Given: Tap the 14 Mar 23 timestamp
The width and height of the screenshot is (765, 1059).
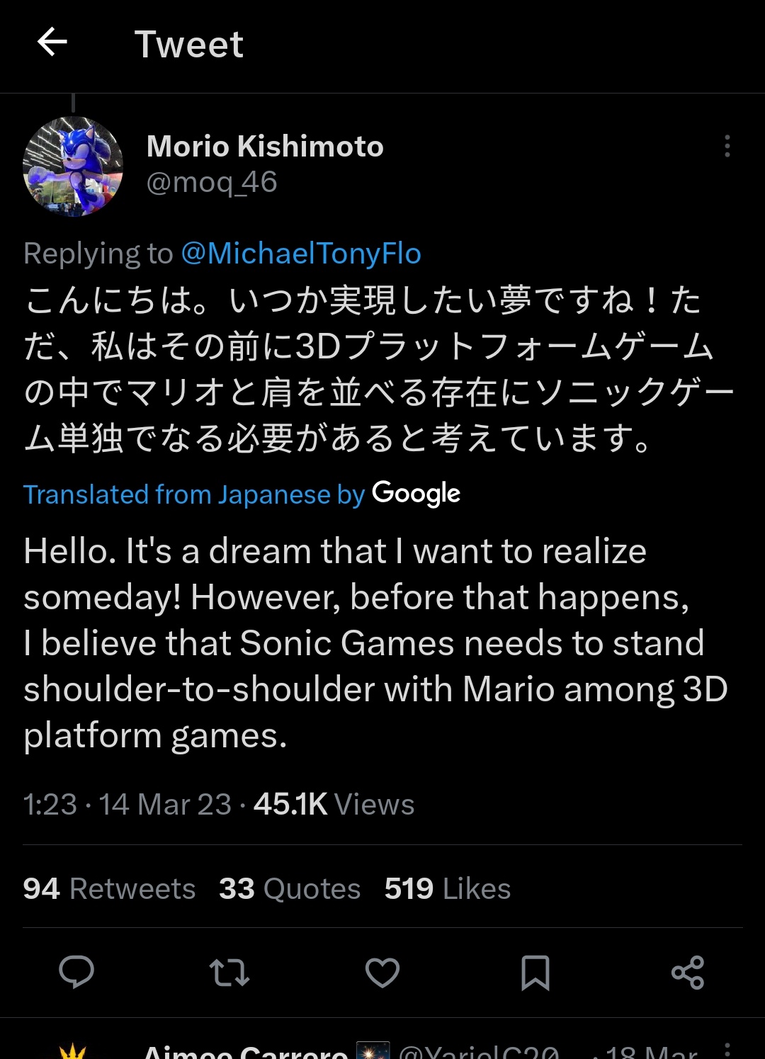Looking at the screenshot, I should coord(164,804).
